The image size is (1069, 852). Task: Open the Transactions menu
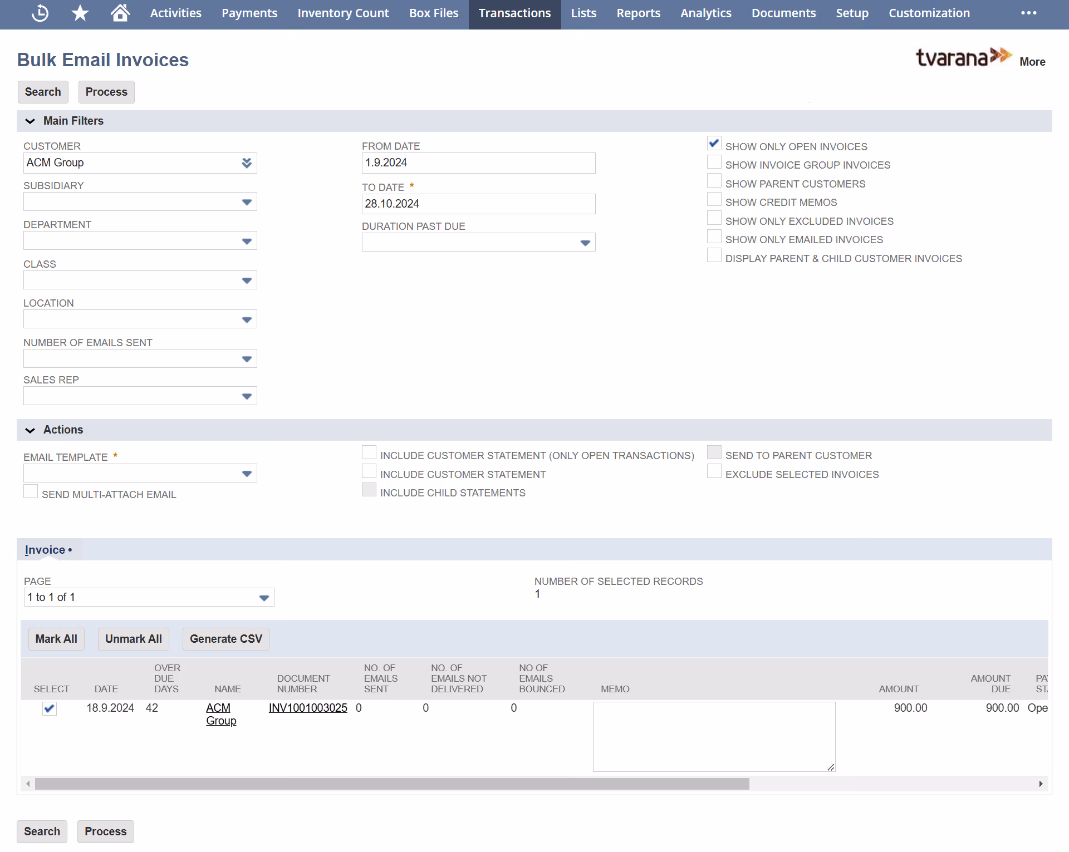[514, 13]
